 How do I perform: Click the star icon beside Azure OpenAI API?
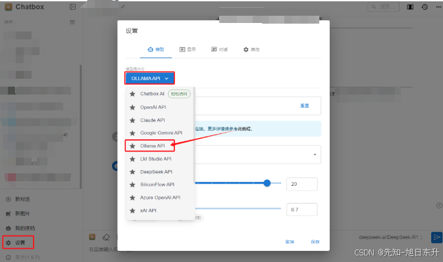click(132, 198)
